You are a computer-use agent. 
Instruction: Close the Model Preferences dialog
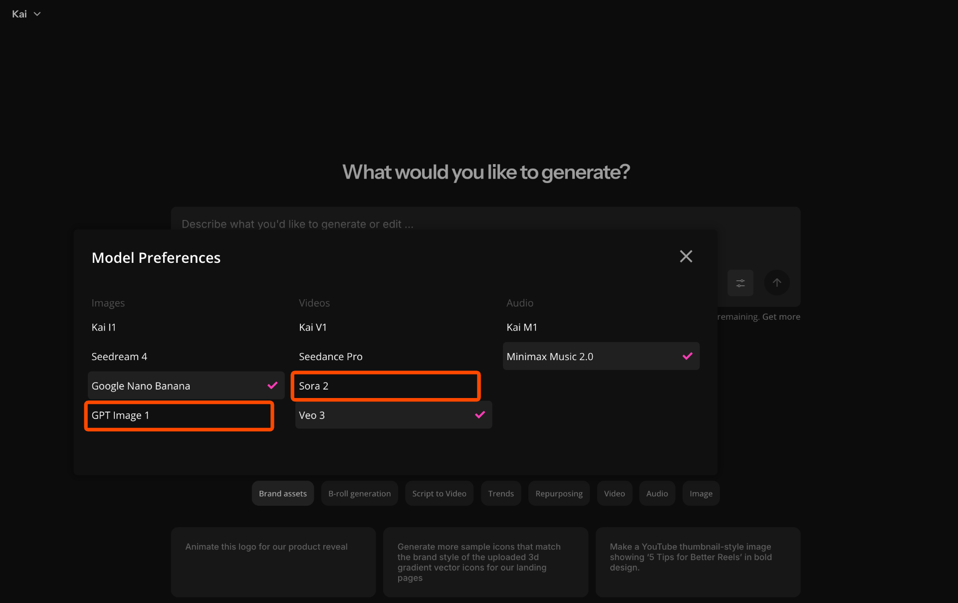pos(686,256)
